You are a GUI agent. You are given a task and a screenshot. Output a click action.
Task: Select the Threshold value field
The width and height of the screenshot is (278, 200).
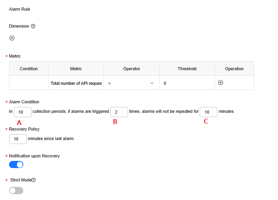point(187,83)
